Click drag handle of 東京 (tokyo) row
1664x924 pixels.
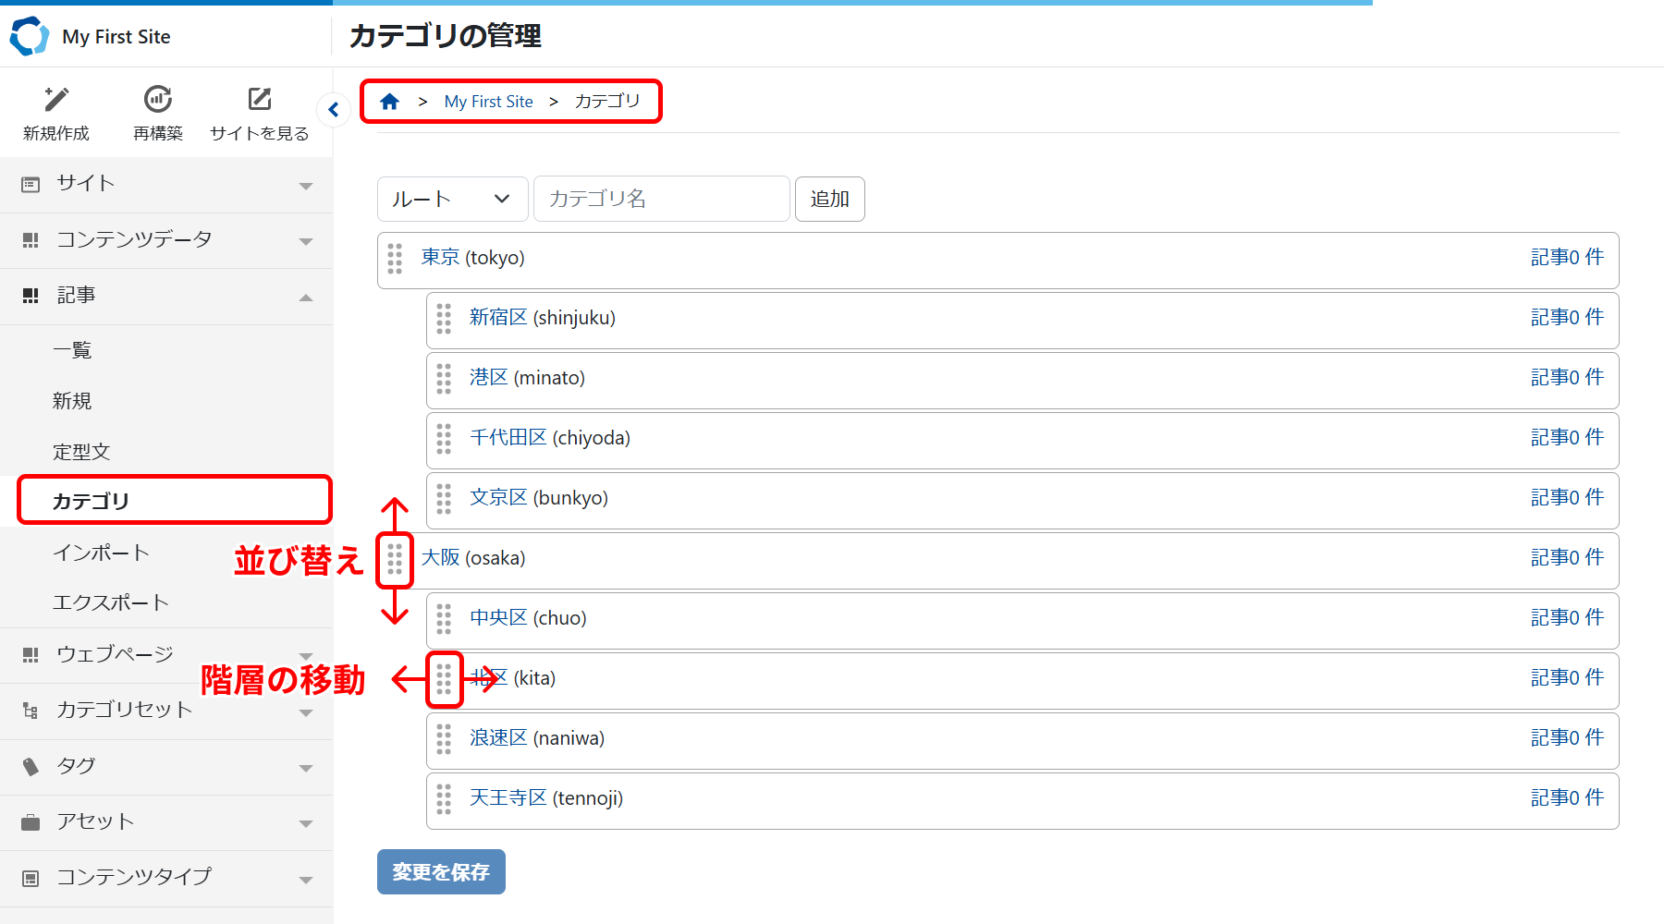pos(395,259)
